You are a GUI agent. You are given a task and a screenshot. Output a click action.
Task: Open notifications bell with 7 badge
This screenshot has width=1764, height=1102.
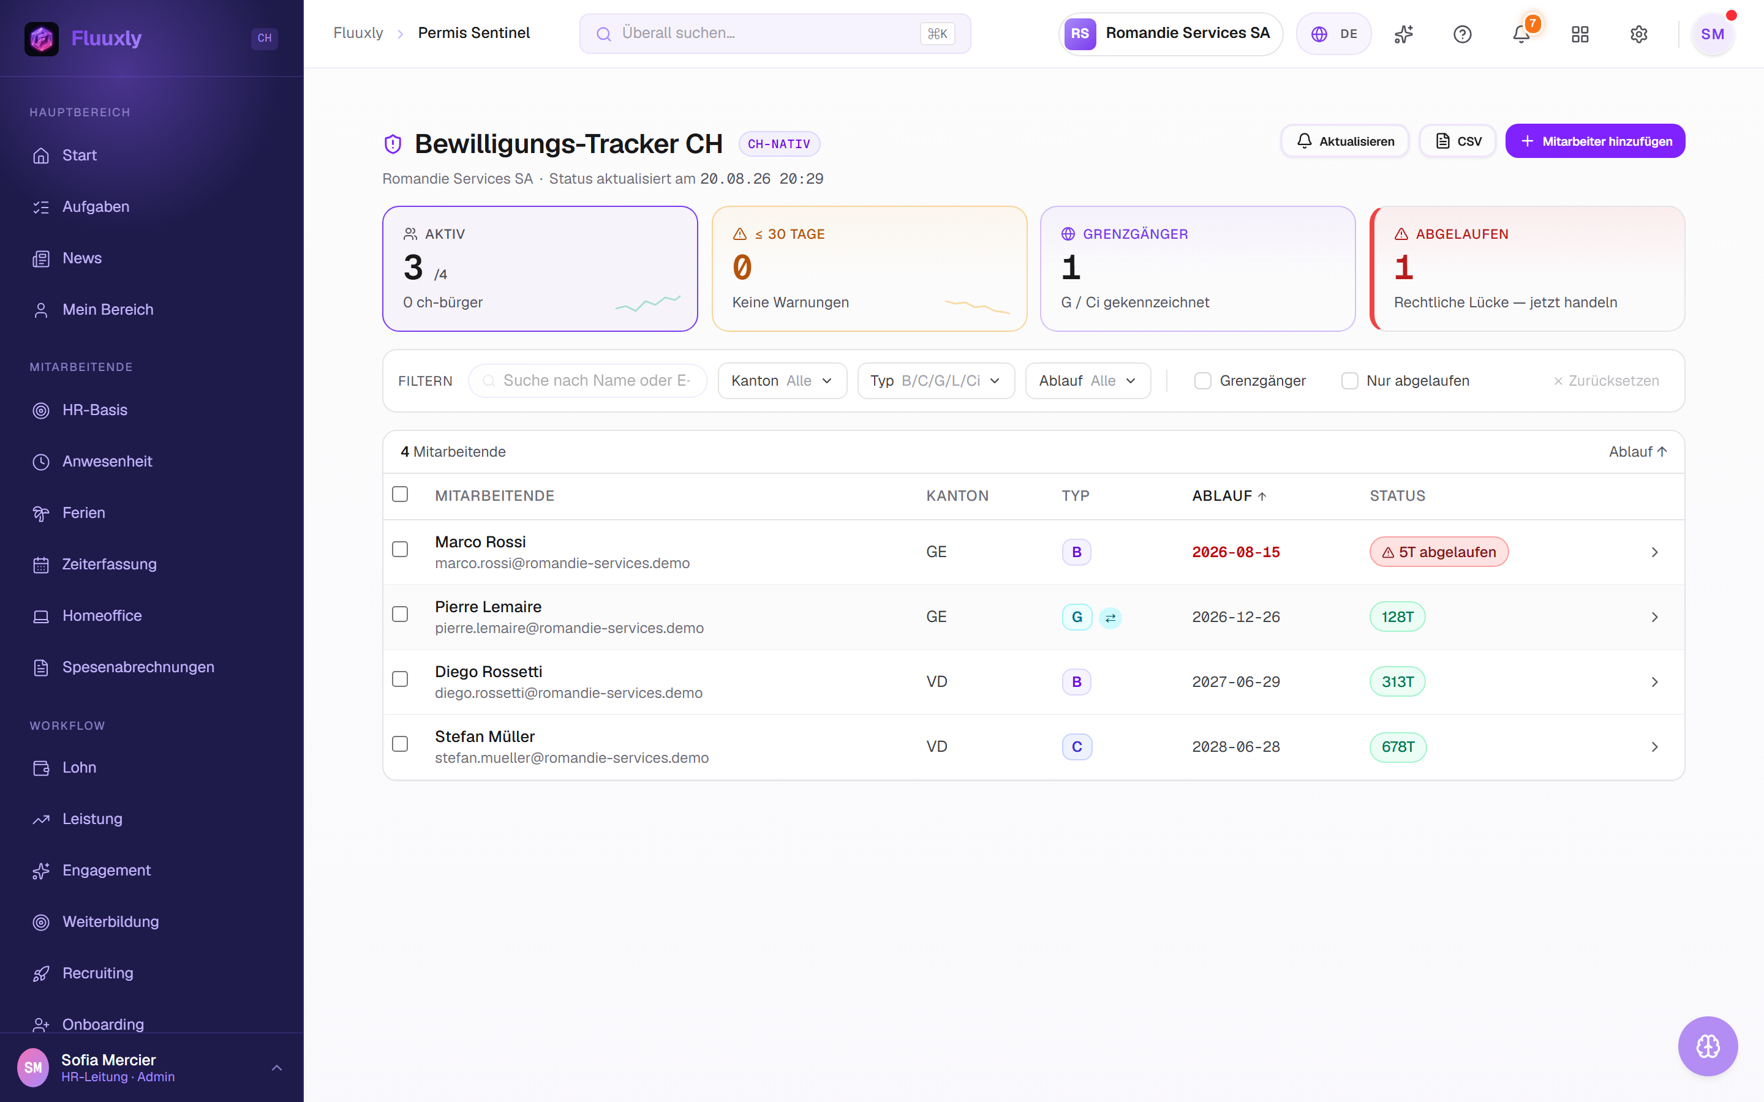click(1521, 34)
